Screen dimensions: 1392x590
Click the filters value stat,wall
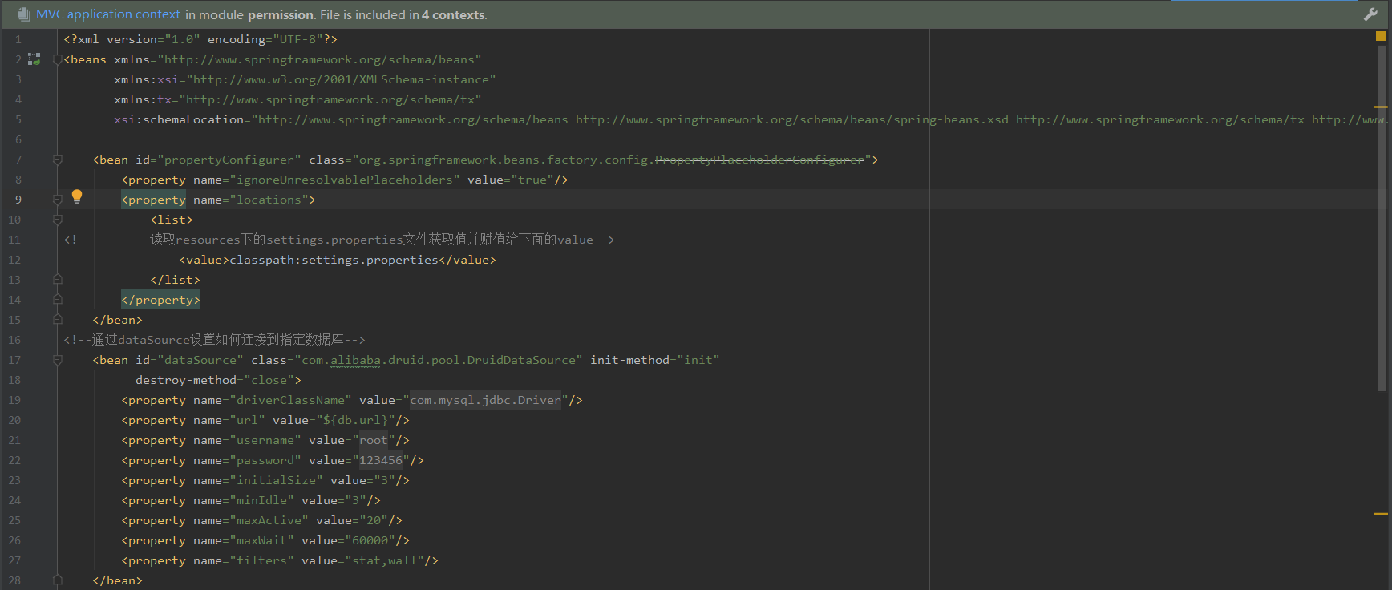[x=385, y=560]
